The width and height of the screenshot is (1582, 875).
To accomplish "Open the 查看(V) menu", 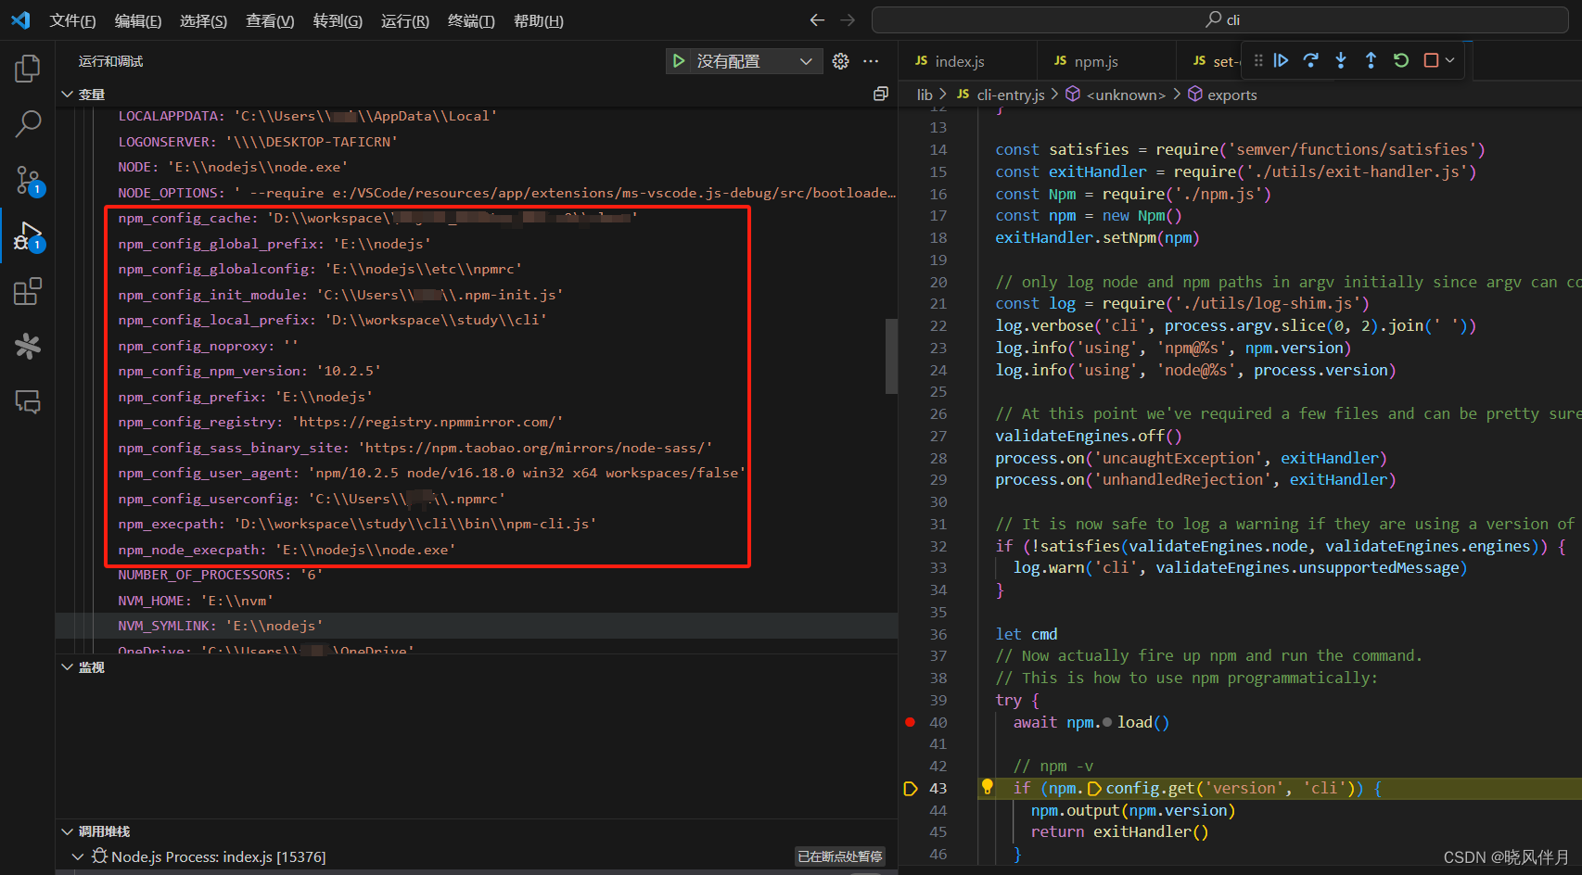I will (x=270, y=20).
